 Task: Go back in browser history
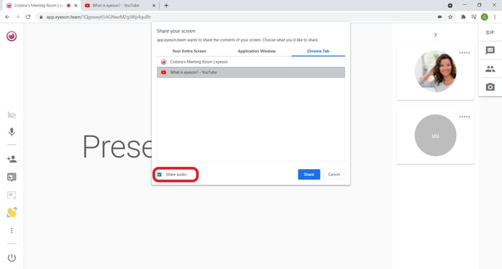(x=7, y=17)
